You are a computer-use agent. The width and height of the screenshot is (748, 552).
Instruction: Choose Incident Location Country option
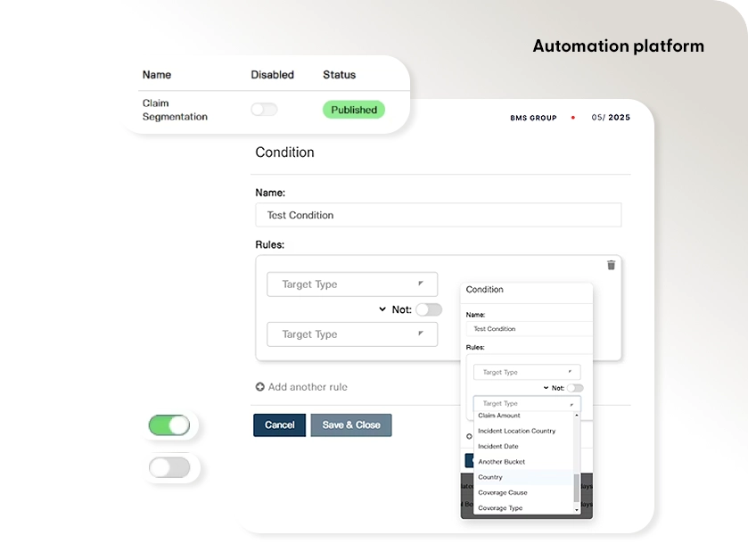(516, 431)
